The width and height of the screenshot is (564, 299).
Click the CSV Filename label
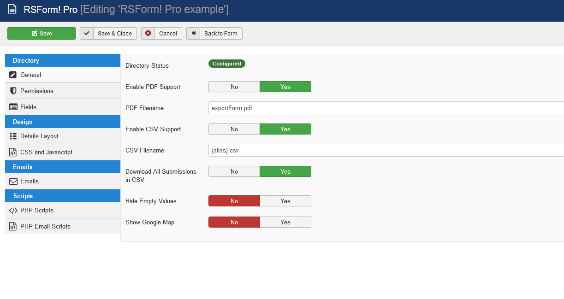(x=145, y=150)
